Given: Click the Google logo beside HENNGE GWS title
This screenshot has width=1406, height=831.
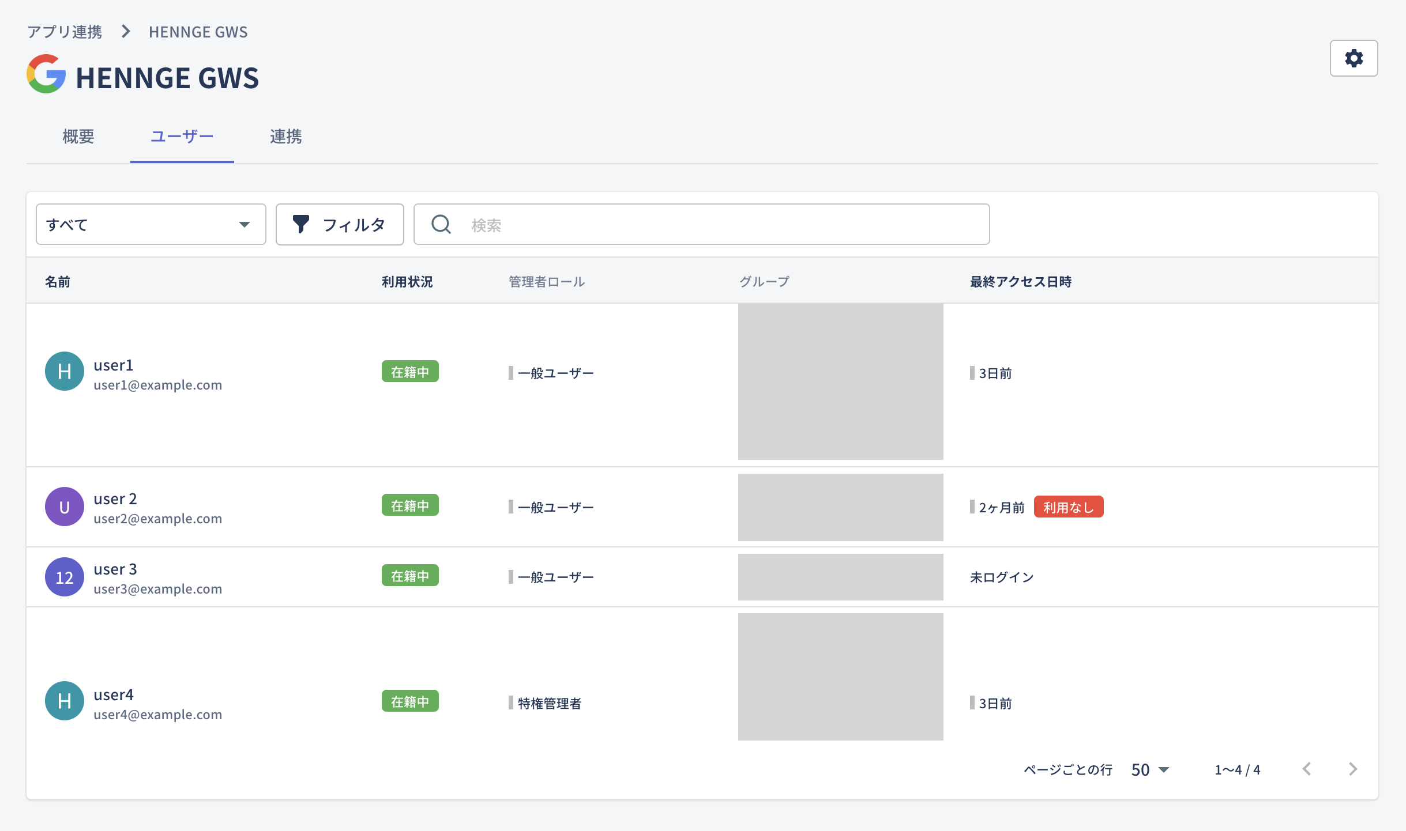Looking at the screenshot, I should click(x=46, y=74).
